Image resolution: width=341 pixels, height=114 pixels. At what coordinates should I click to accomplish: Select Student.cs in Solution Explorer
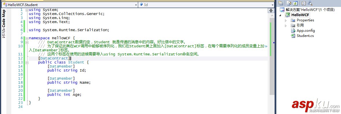(x=305, y=36)
